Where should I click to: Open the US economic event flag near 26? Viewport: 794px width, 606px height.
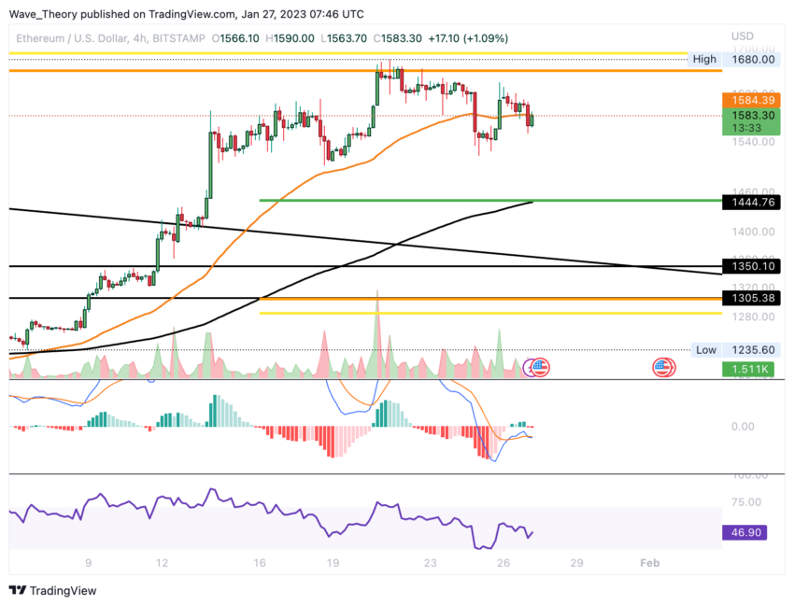pos(540,367)
